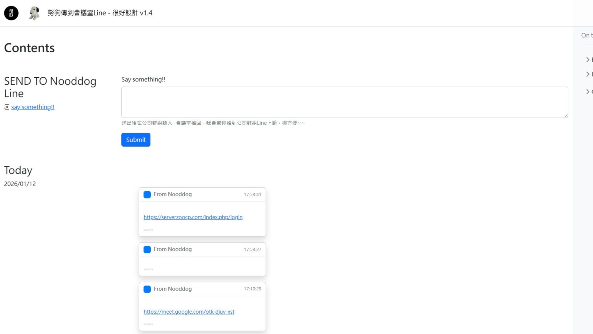Click 'From Nooddog' header of 17:10:29 message
This screenshot has width=593, height=334.
(173, 289)
